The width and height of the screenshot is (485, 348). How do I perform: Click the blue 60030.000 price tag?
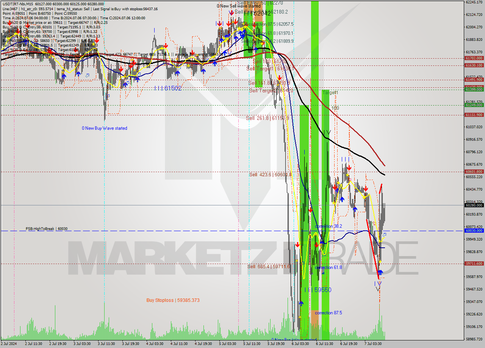tap(474, 230)
